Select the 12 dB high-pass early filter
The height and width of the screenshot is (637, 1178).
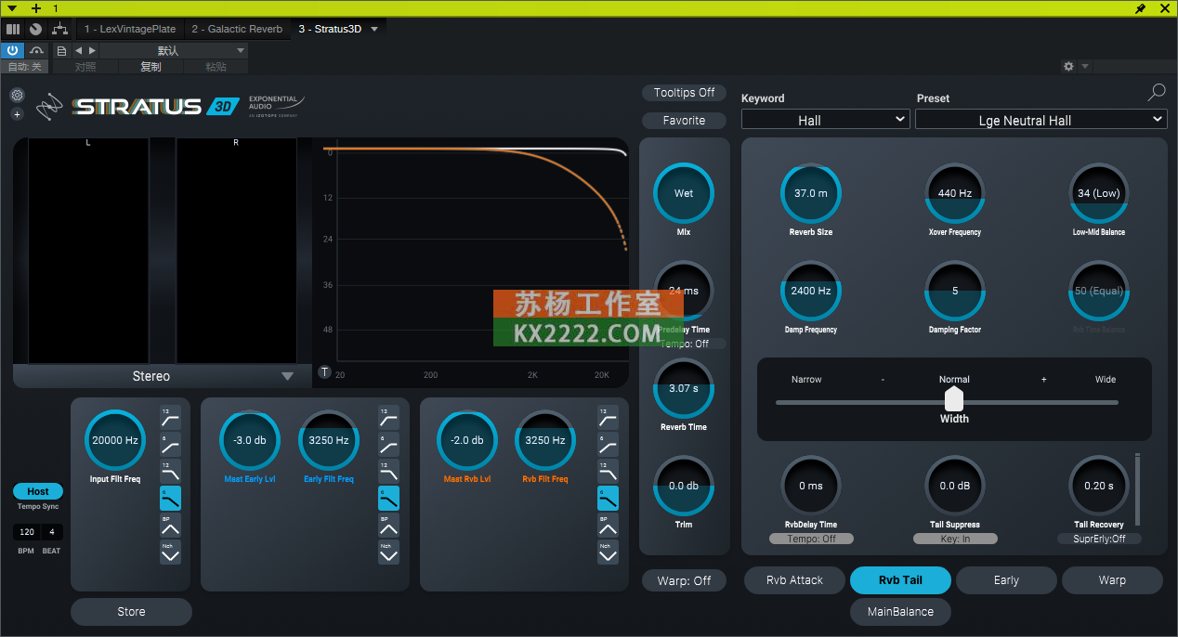[x=388, y=417]
